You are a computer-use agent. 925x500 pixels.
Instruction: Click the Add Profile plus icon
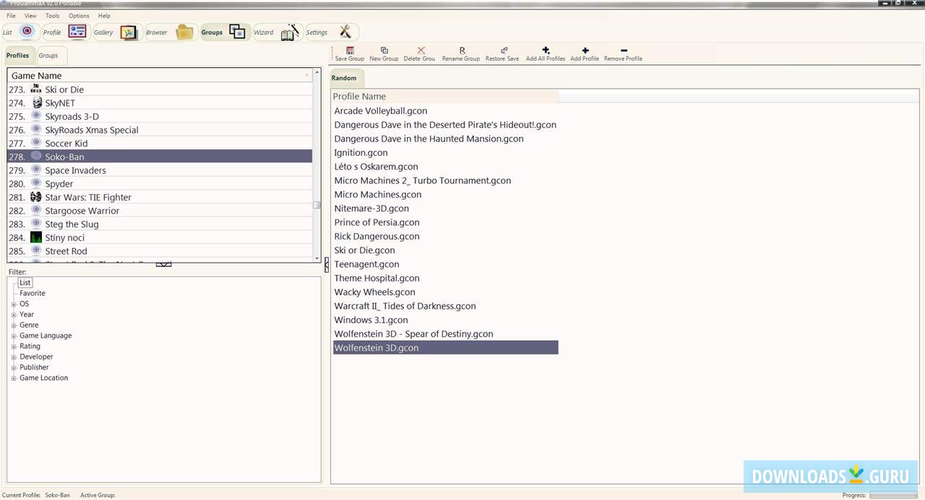point(585,51)
